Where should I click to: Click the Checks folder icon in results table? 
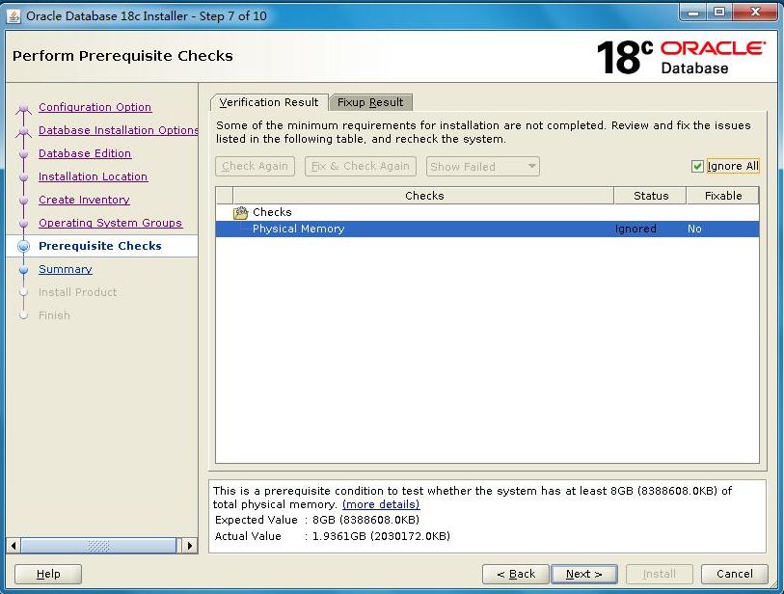tap(240, 213)
